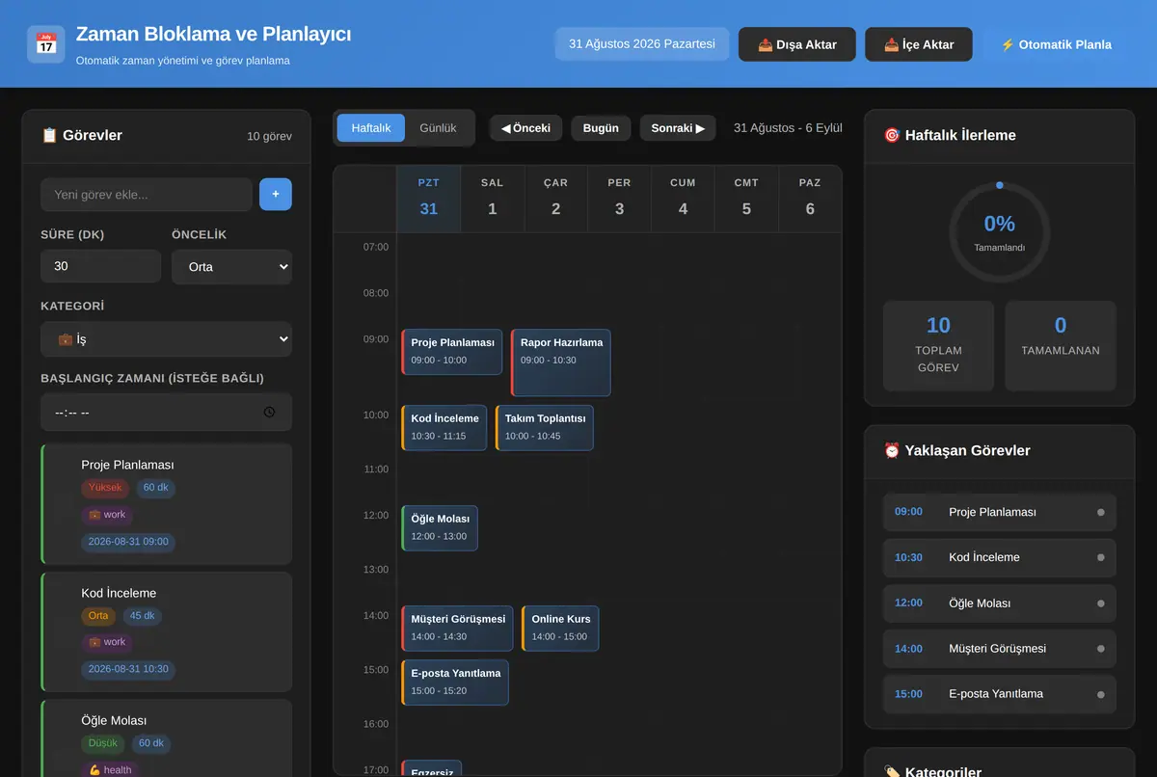The height and width of the screenshot is (777, 1157).
Task: Click the Süre (DK) duration field
Action: pyautogui.click(x=100, y=266)
